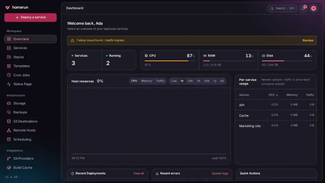Open the Remote Hosts page
The height and width of the screenshot is (183, 325).
pyautogui.click(x=30, y=130)
